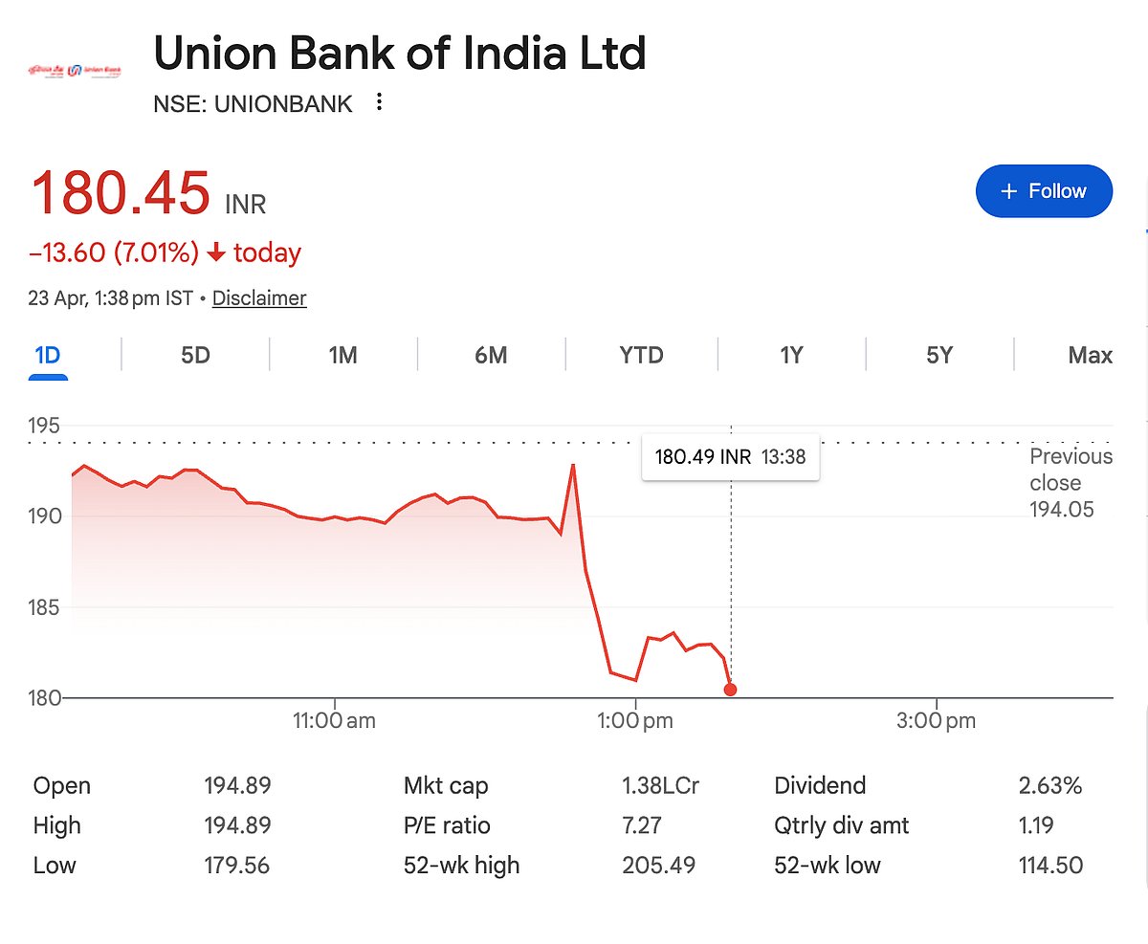
Task: Click the Mkt cap value 1.38LCr
Action: [660, 786]
